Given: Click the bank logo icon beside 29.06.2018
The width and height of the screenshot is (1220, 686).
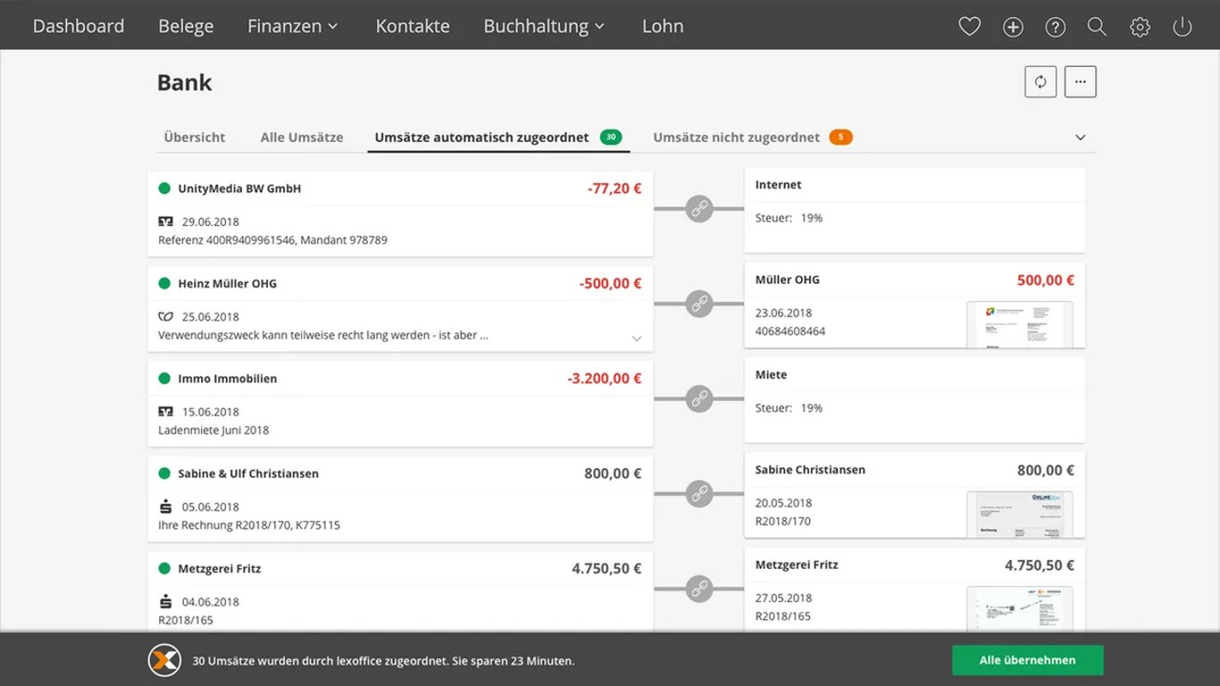Looking at the screenshot, I should (165, 222).
